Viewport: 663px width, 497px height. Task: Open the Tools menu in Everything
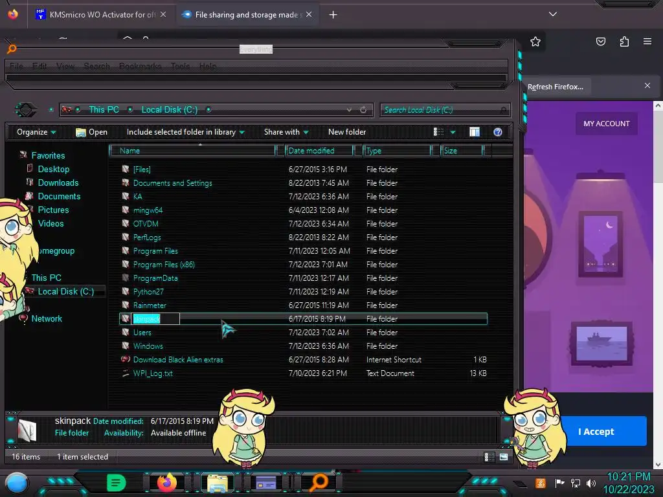(180, 67)
